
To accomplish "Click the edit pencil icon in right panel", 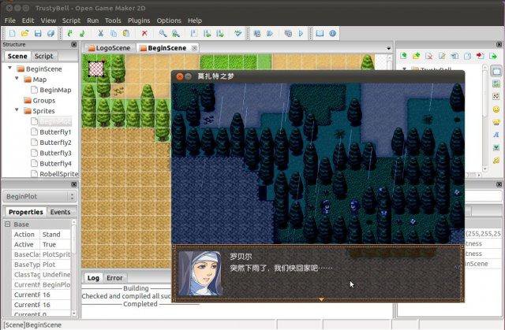I will [442, 56].
